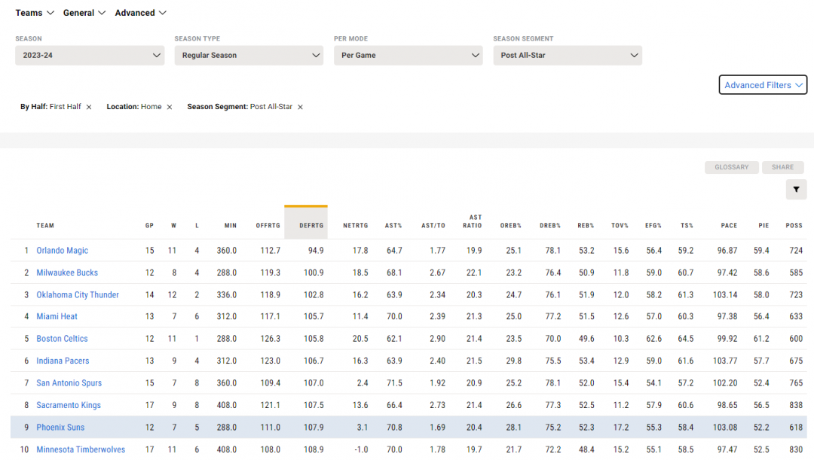
Task: Open the Teams menu
Action: point(35,13)
